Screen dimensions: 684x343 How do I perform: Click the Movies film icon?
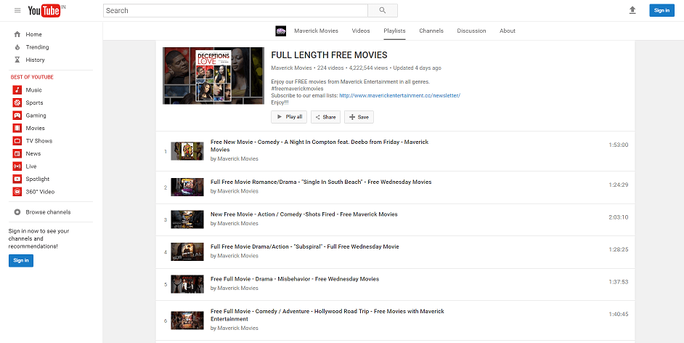(17, 128)
